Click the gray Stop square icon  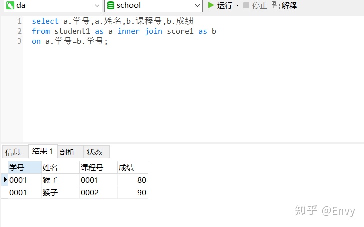pyautogui.click(x=246, y=5)
